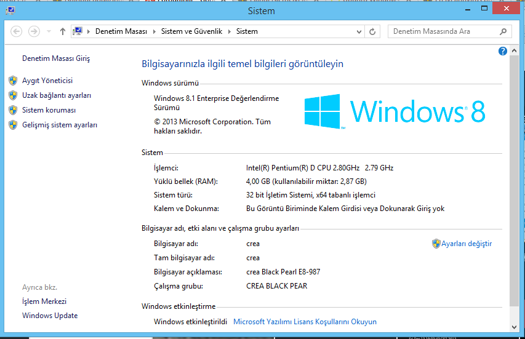Click the heading Bilgisayarınızla ilgili temel bilgileri görüntüleyin
Image resolution: width=525 pixels, height=339 pixels.
point(242,63)
